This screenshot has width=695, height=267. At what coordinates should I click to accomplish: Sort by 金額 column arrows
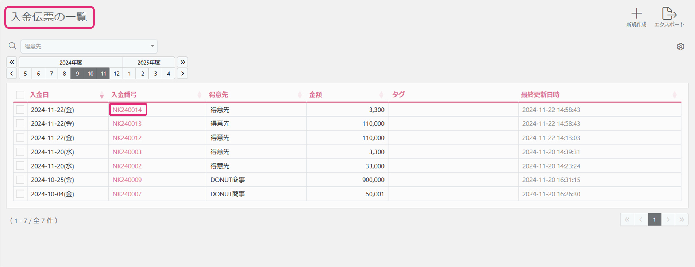coord(381,95)
